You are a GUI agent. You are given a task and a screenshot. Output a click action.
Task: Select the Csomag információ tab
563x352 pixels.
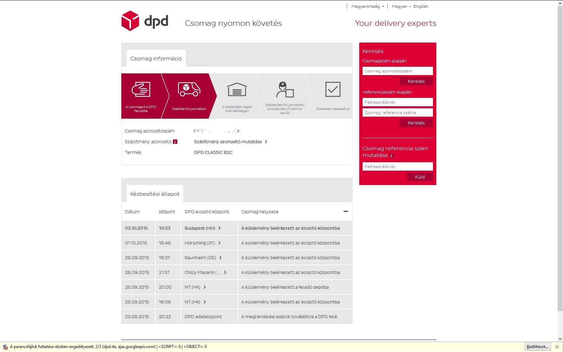pyautogui.click(x=156, y=59)
